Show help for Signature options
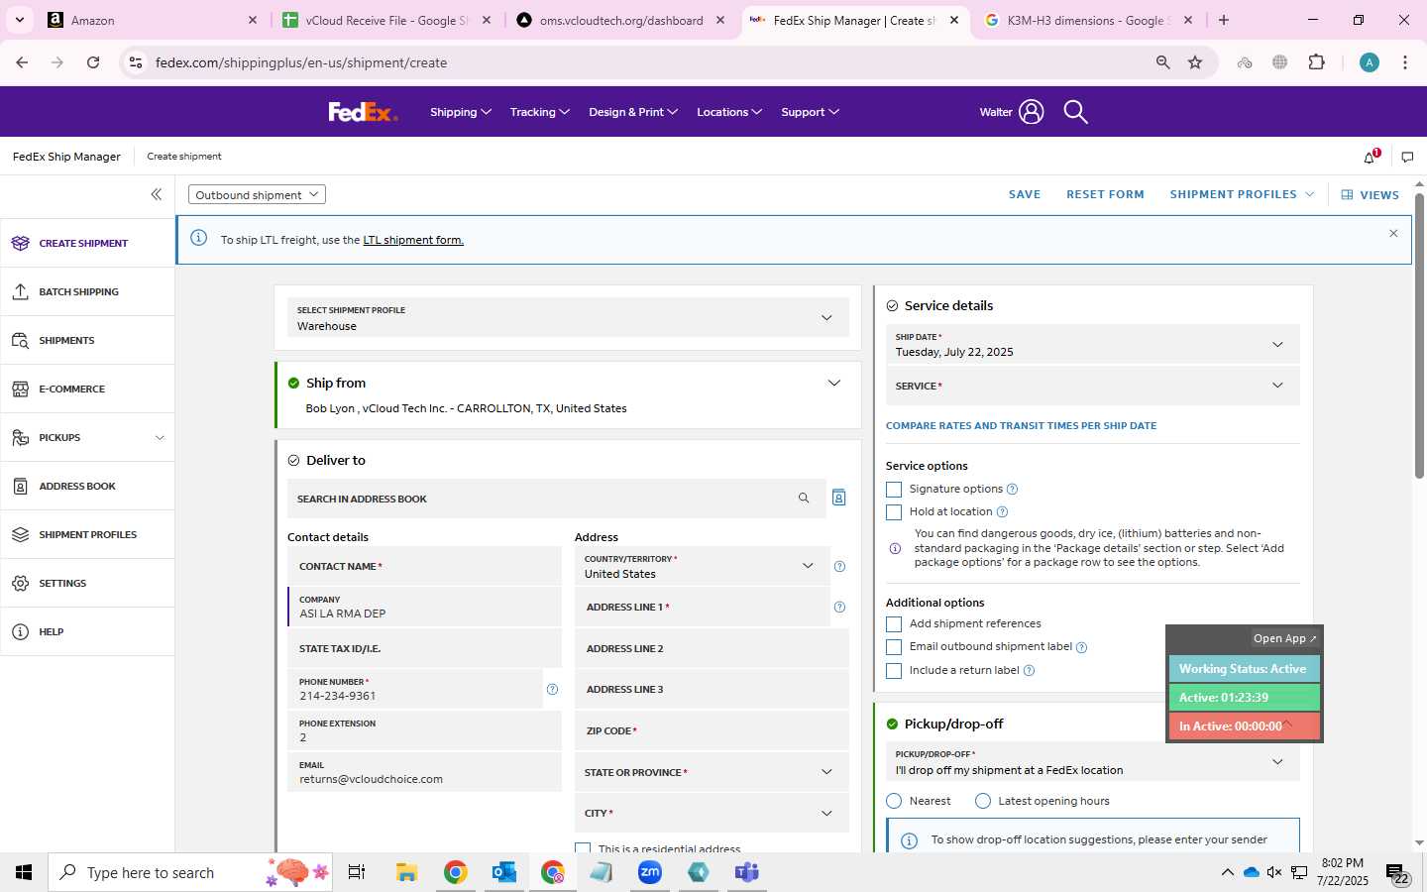Viewport: 1427px width, 892px height. (x=1012, y=489)
